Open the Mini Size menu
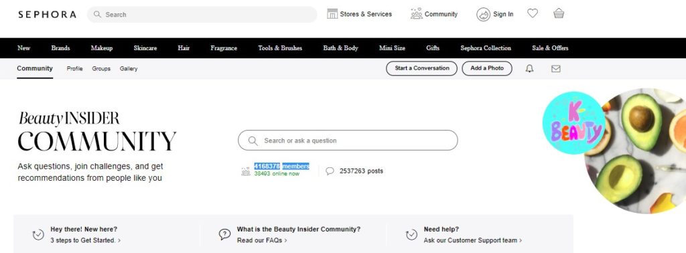686x253 pixels. pos(392,48)
